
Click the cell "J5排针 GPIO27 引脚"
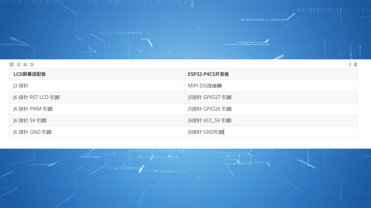271,97
